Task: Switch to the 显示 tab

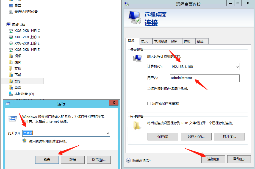Action: tap(146, 41)
